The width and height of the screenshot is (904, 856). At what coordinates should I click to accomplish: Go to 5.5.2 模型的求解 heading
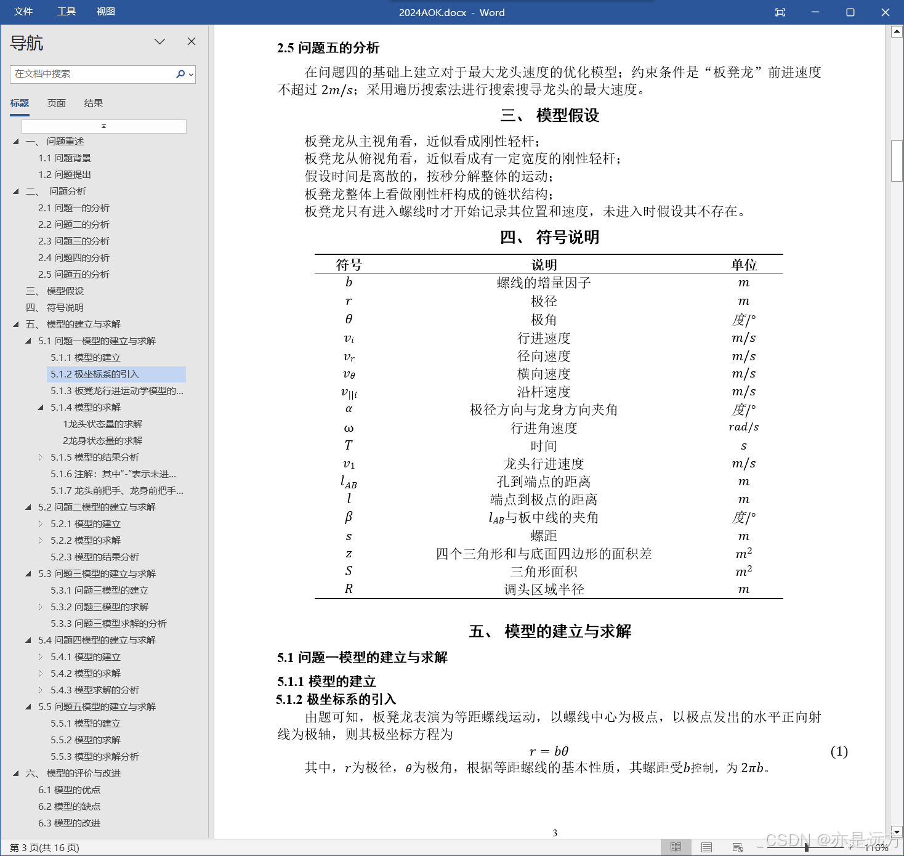pos(86,740)
